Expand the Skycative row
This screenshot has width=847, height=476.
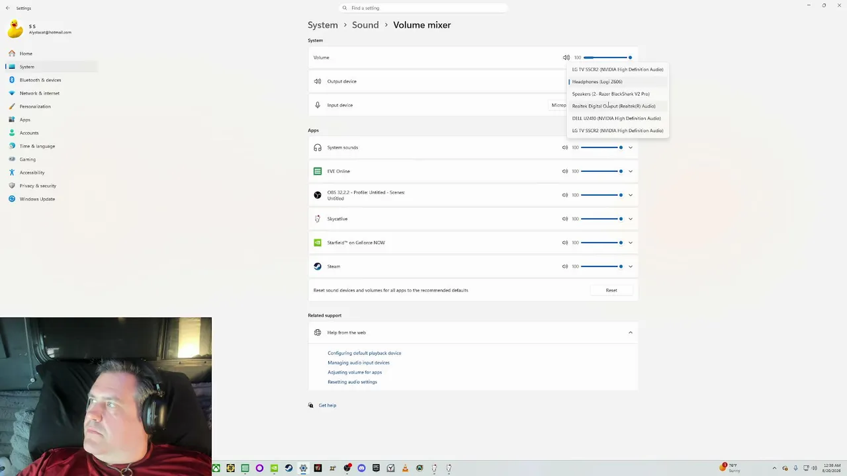click(631, 219)
